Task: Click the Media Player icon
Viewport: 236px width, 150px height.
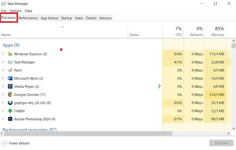Action: click(x=10, y=86)
